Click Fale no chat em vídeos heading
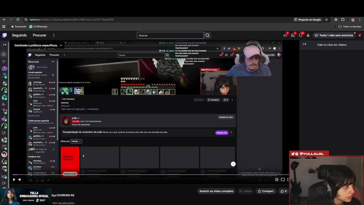The width and height of the screenshot is (364, 205). coord(332,45)
